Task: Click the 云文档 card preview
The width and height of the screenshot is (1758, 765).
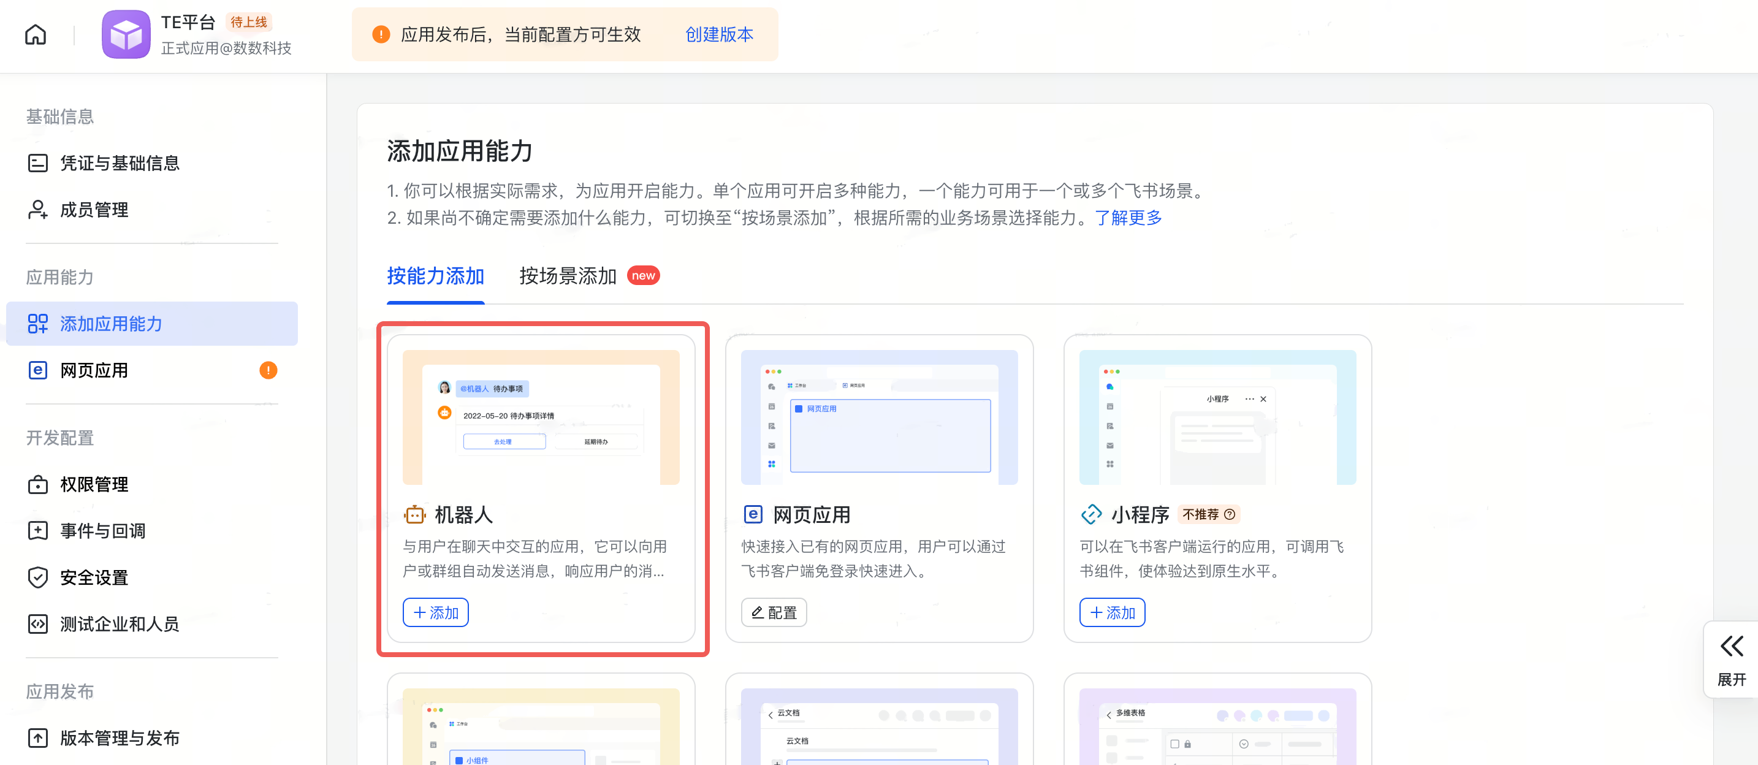Action: pyautogui.click(x=879, y=726)
